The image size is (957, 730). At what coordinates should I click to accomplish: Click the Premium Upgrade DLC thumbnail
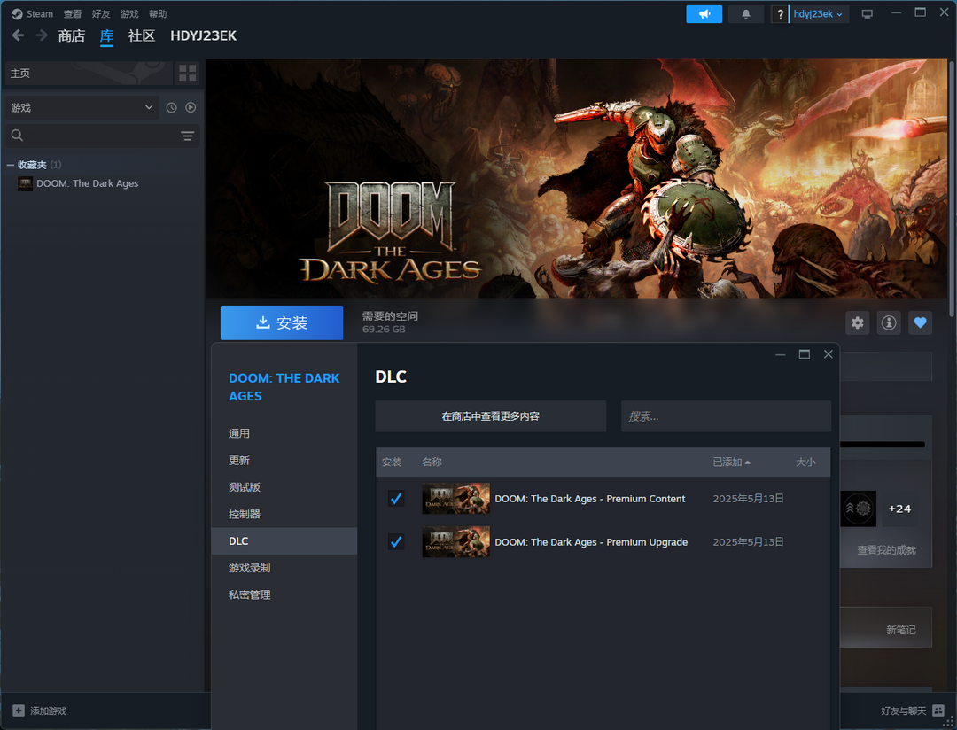click(x=456, y=542)
